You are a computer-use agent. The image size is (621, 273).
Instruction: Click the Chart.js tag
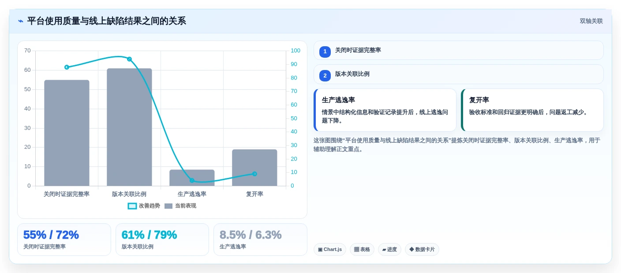point(330,250)
